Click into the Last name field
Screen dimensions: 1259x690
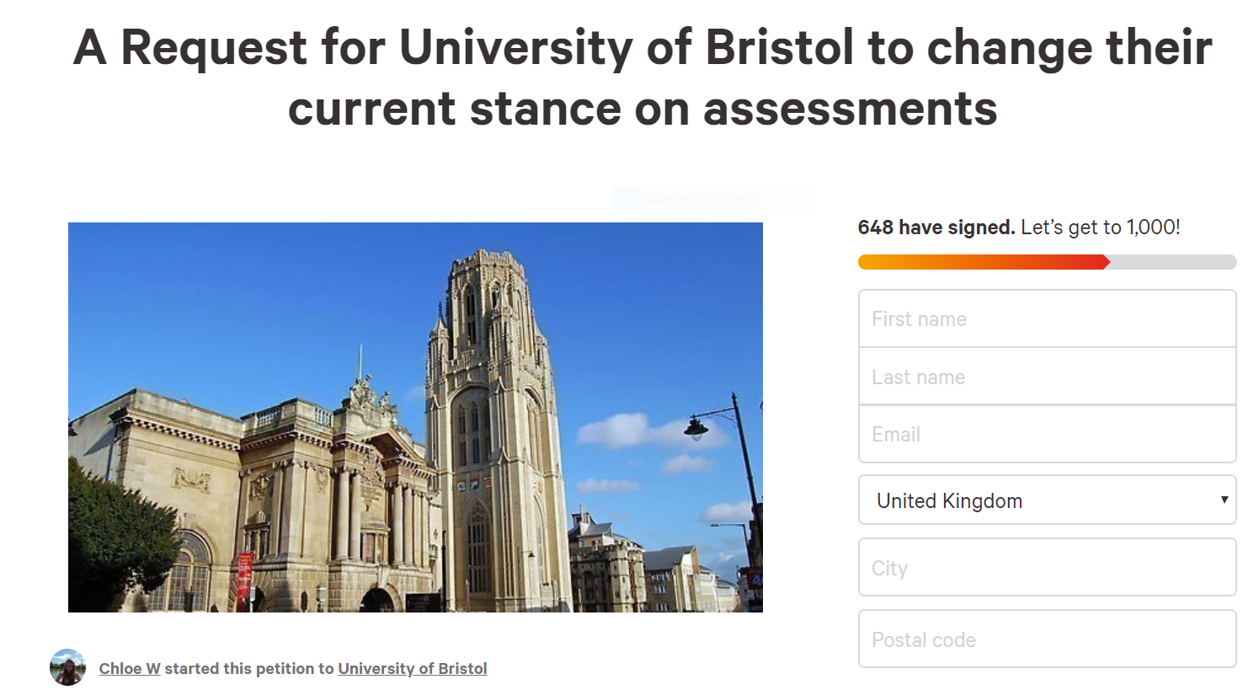(x=1047, y=377)
